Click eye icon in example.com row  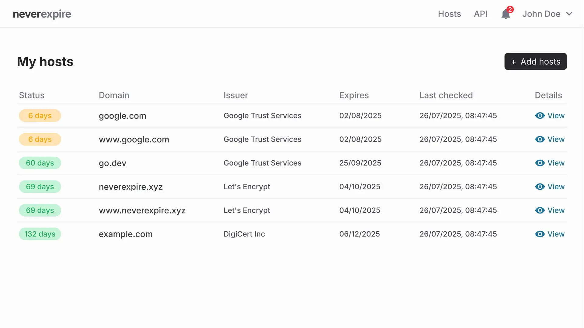click(540, 234)
